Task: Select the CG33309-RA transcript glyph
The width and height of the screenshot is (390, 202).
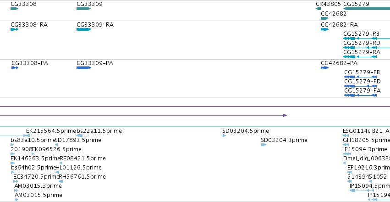Action: point(84,29)
